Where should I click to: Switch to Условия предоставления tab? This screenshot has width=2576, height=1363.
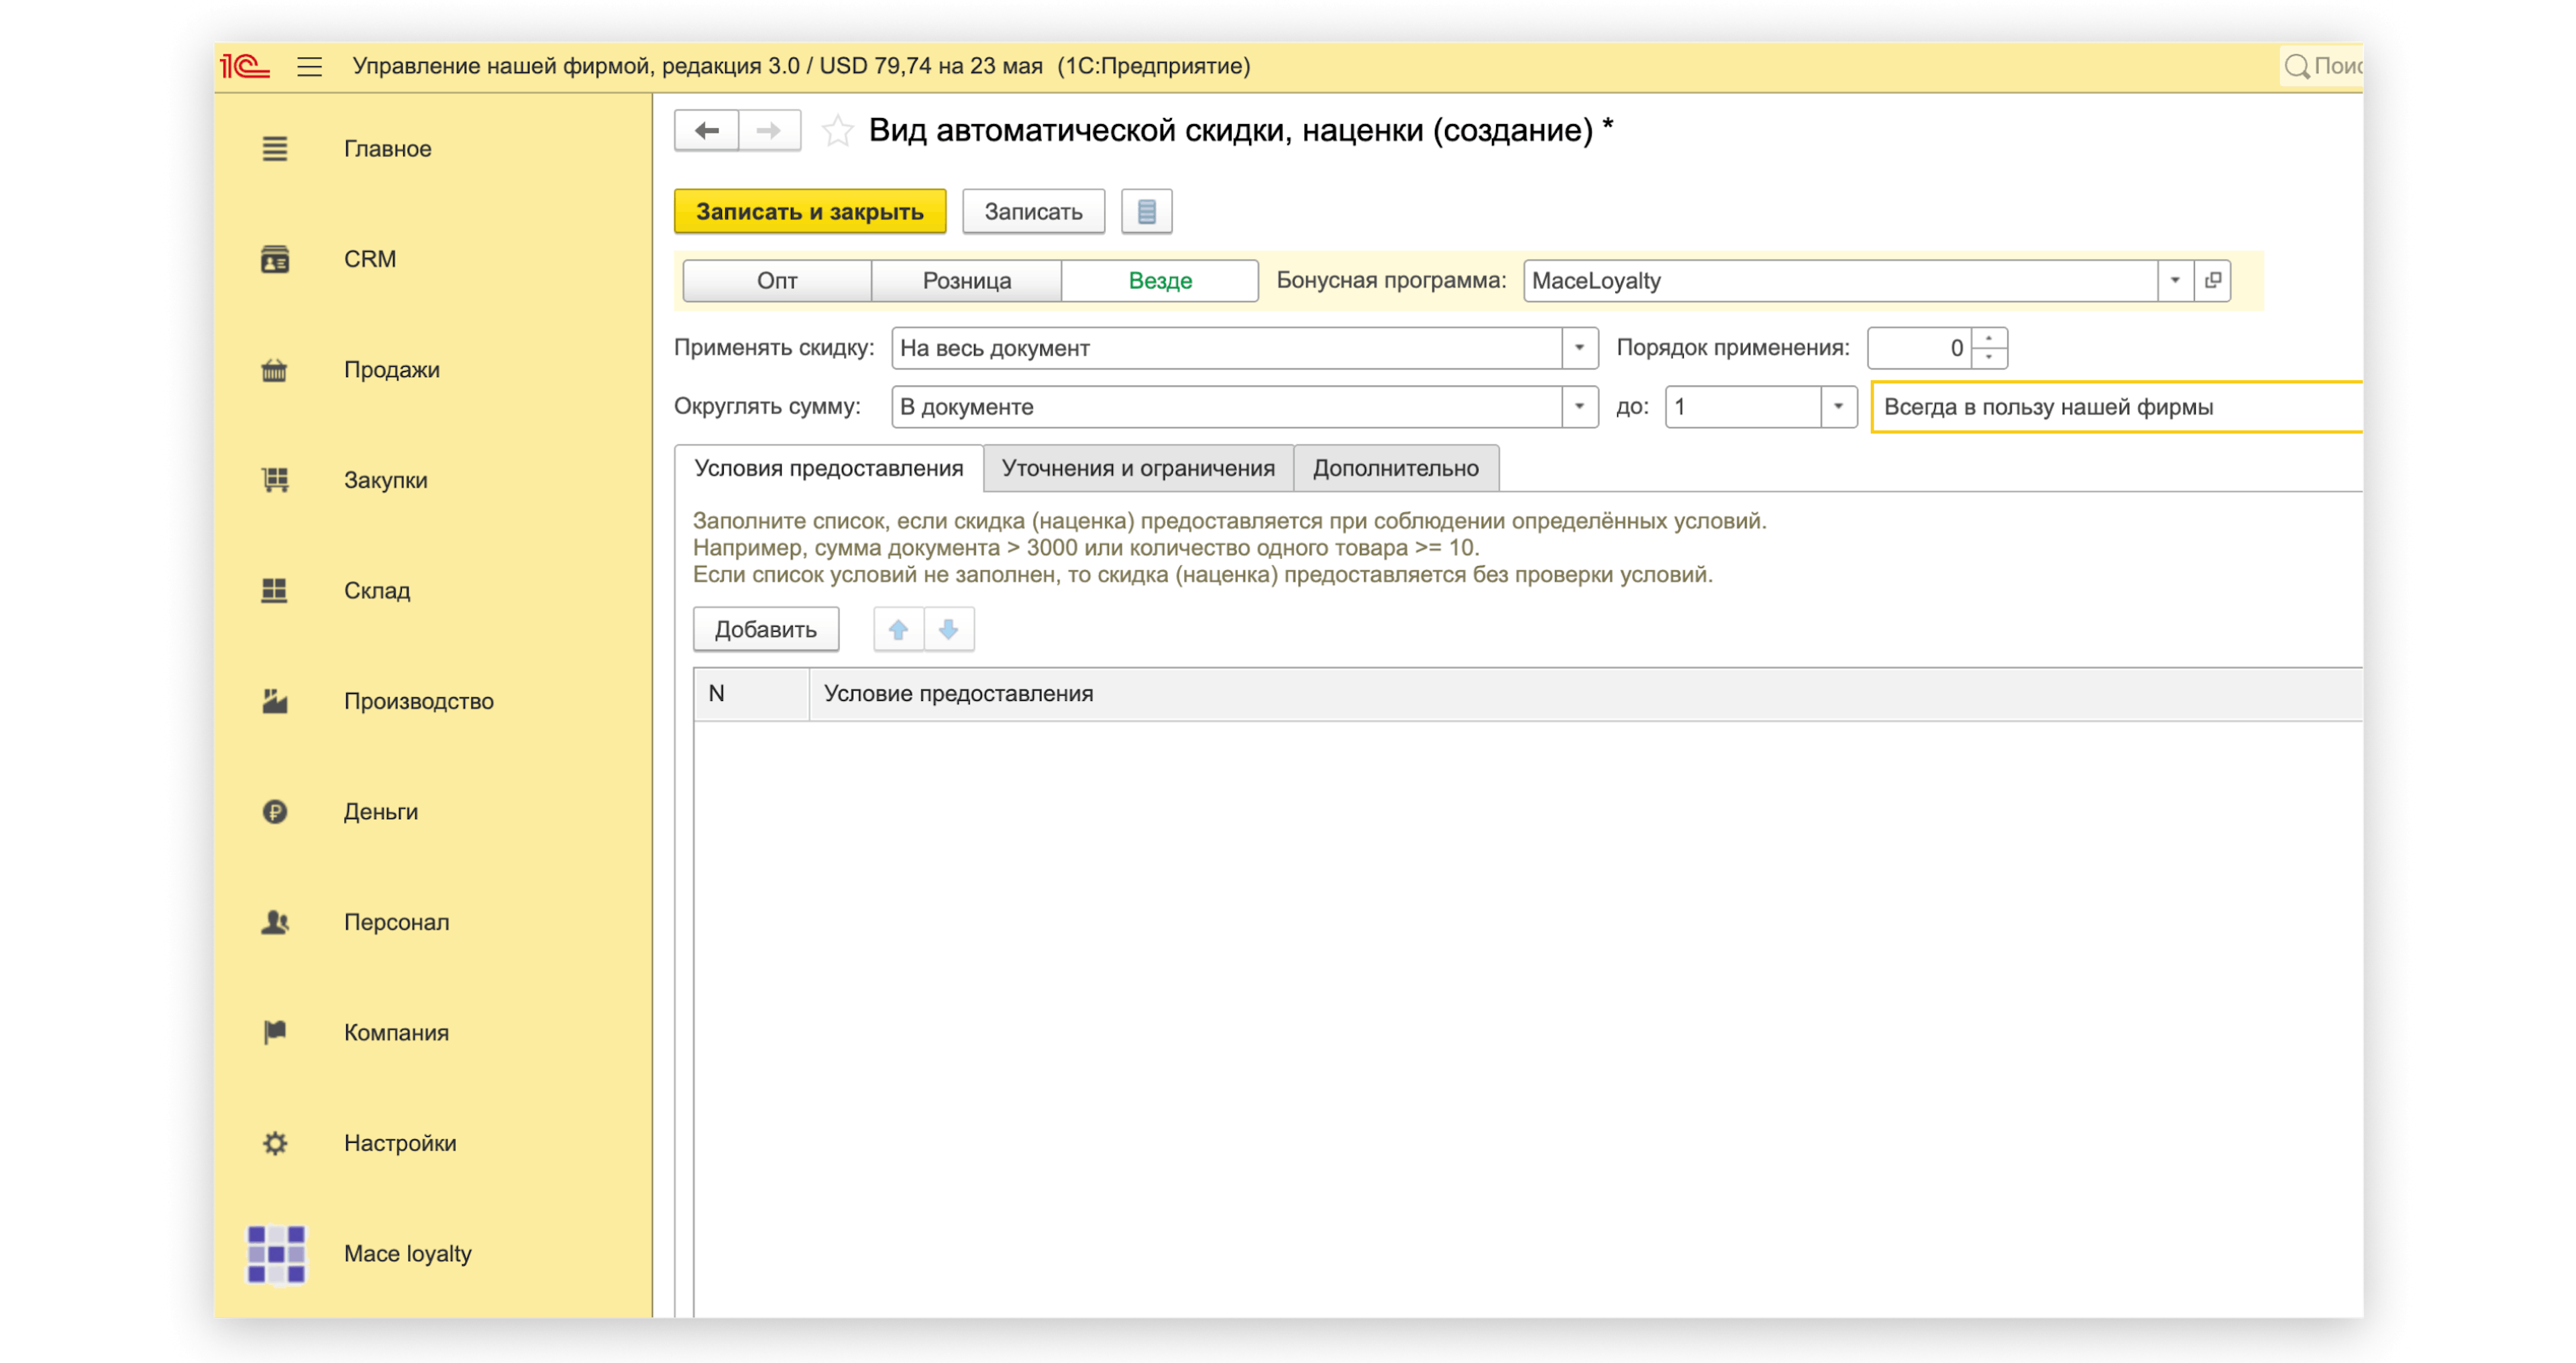828,469
